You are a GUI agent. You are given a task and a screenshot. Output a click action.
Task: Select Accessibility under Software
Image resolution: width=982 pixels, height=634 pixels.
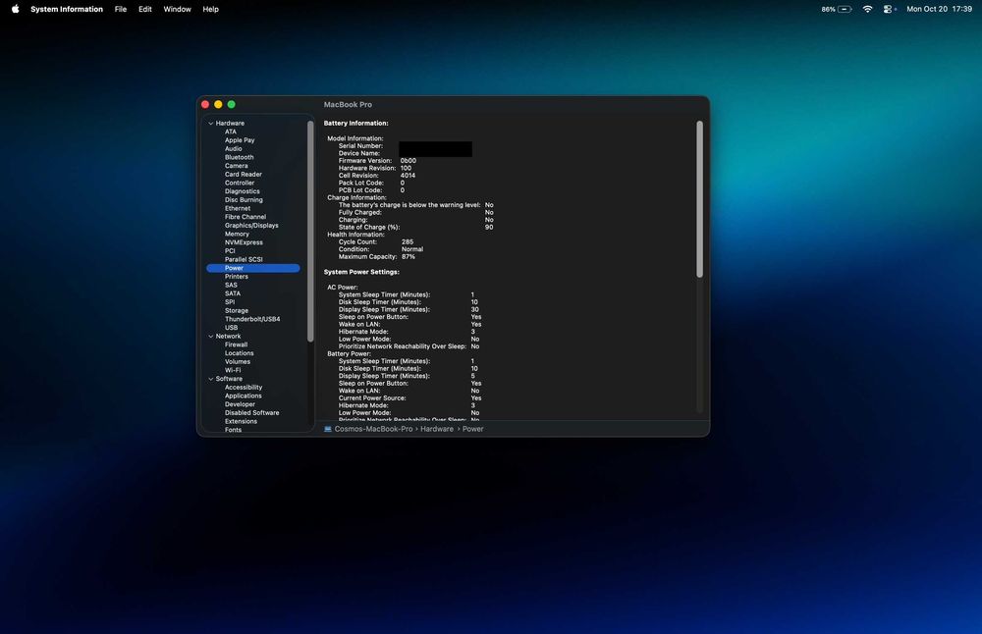(243, 388)
